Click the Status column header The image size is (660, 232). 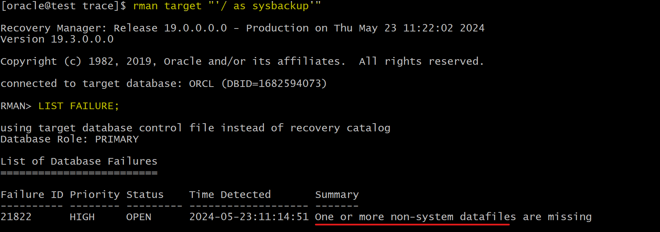(145, 195)
